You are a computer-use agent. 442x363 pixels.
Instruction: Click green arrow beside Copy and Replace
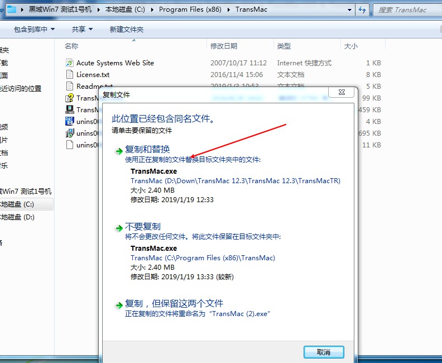pos(119,151)
